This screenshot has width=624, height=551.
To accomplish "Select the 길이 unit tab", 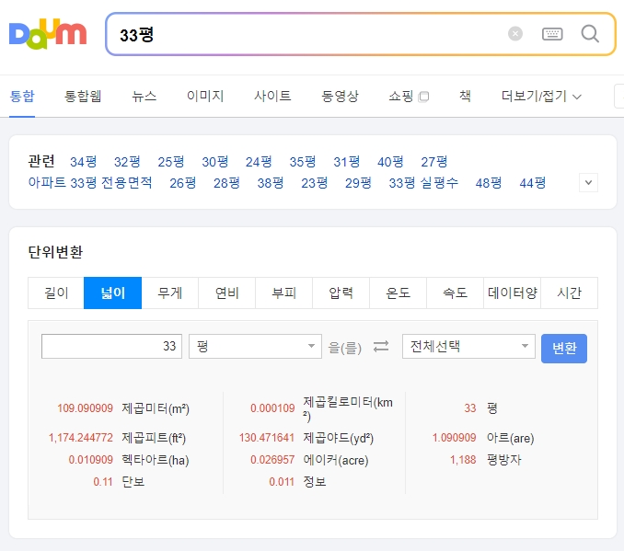I will pyautogui.click(x=56, y=293).
